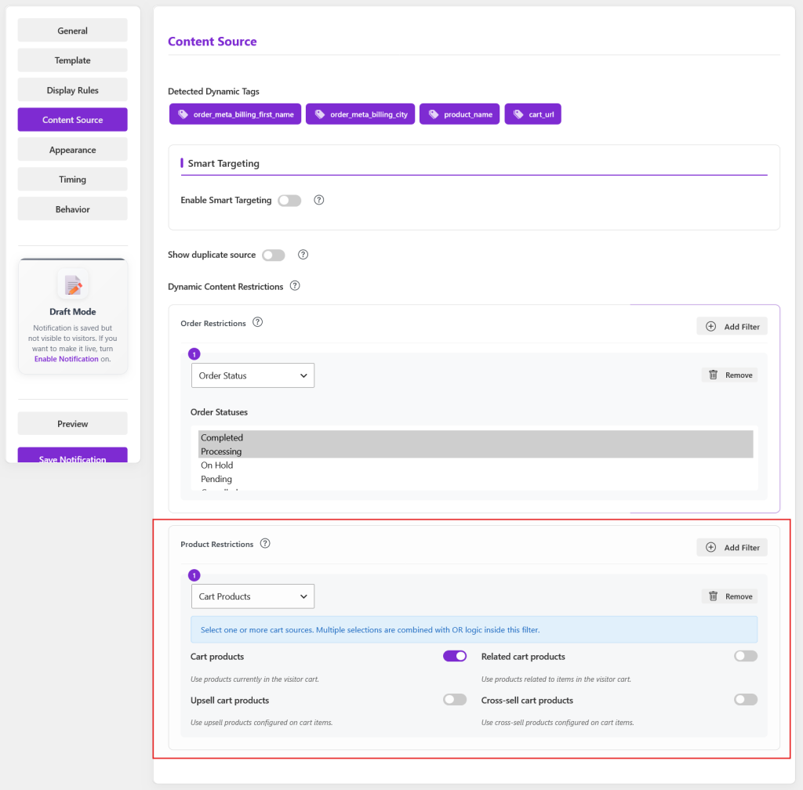This screenshot has width=803, height=790.
Task: Select Processing in Order Statuses list
Action: (475, 451)
